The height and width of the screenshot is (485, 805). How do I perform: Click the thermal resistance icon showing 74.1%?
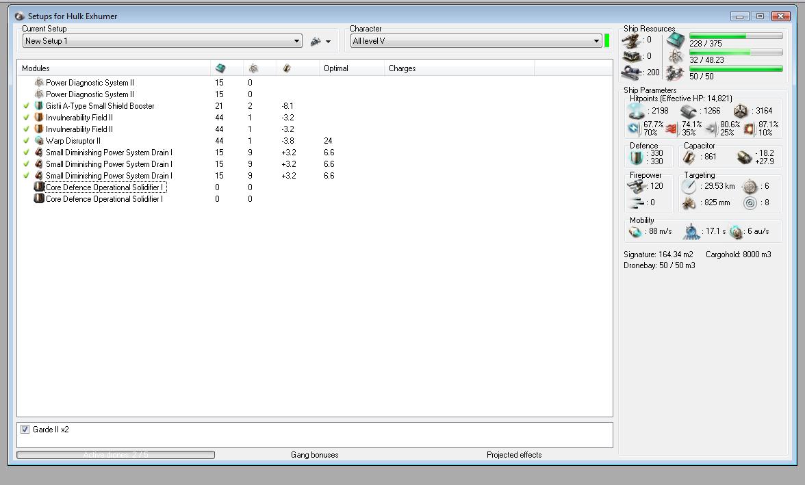click(x=672, y=129)
